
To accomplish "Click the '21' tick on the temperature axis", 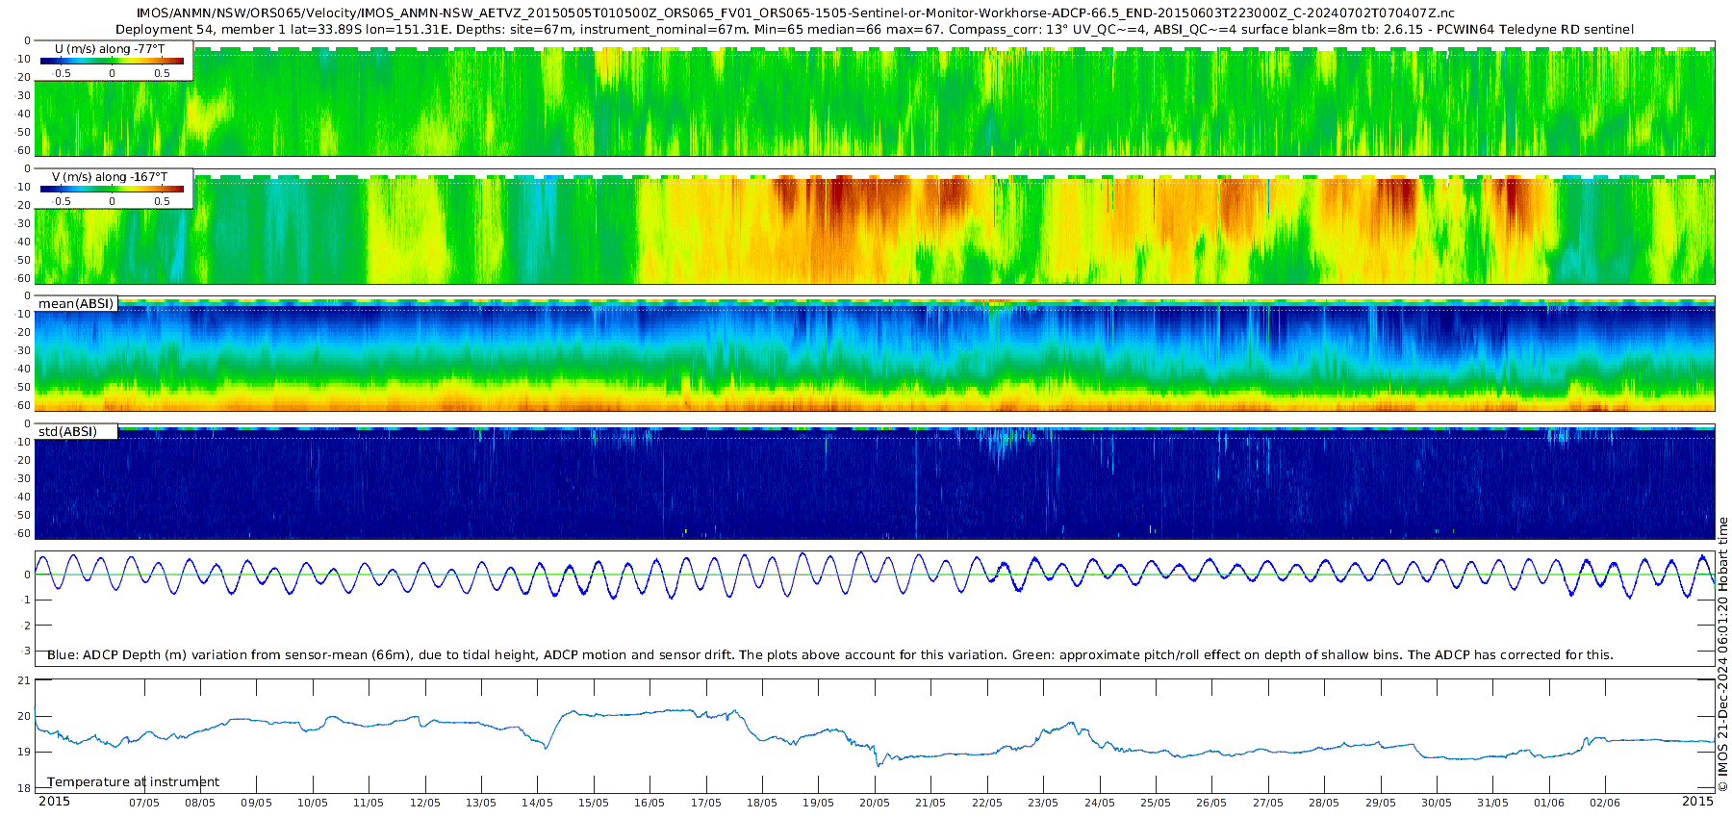I will 25,680.
